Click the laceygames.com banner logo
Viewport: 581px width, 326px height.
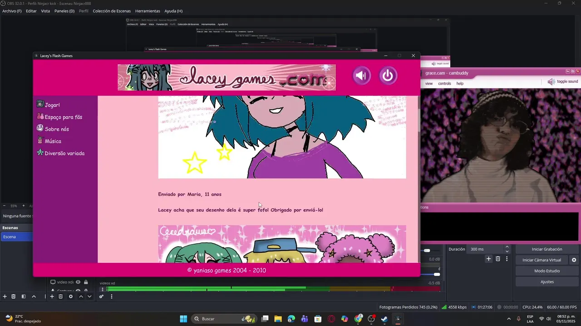click(226, 77)
